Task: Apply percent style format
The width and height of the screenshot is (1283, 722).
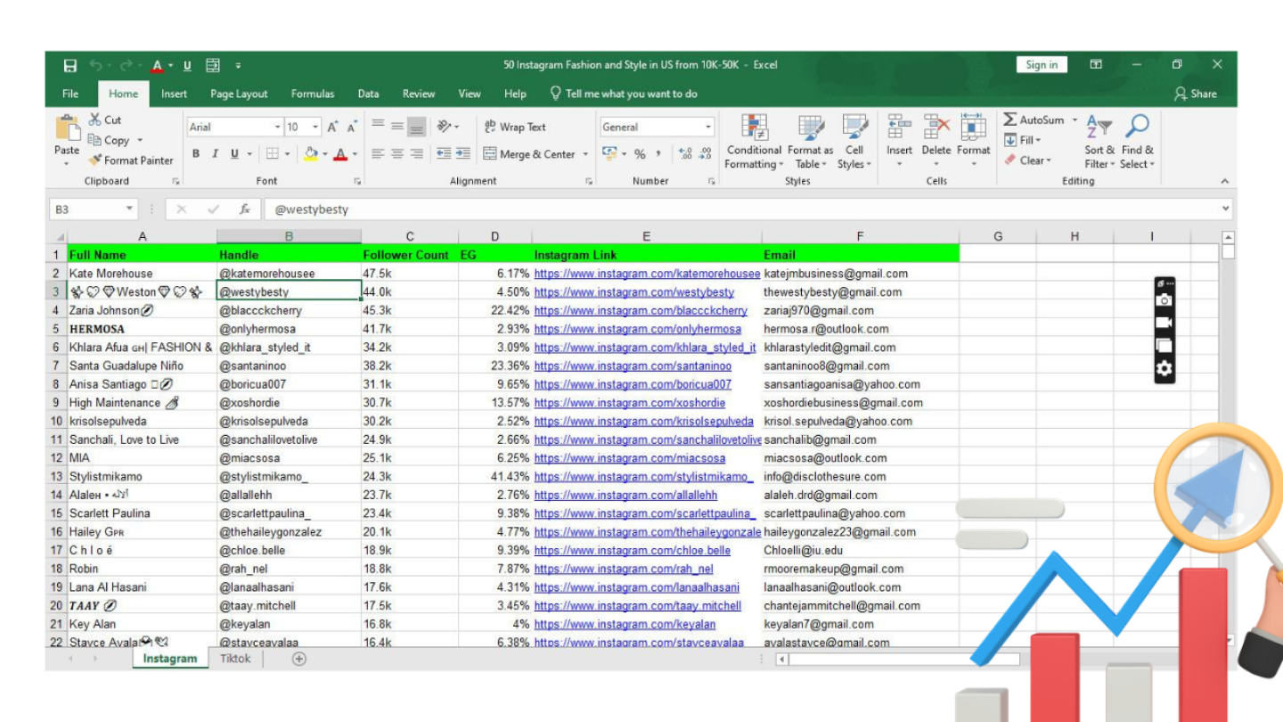Action: point(640,154)
